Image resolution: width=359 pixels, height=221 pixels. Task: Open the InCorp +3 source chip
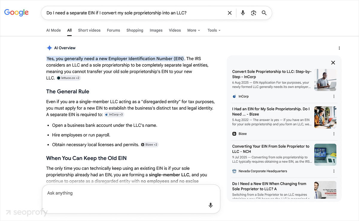[114, 114]
